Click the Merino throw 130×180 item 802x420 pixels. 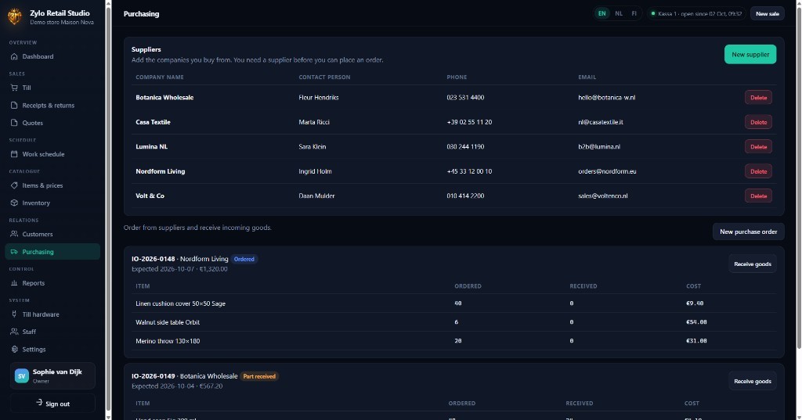[x=168, y=341]
